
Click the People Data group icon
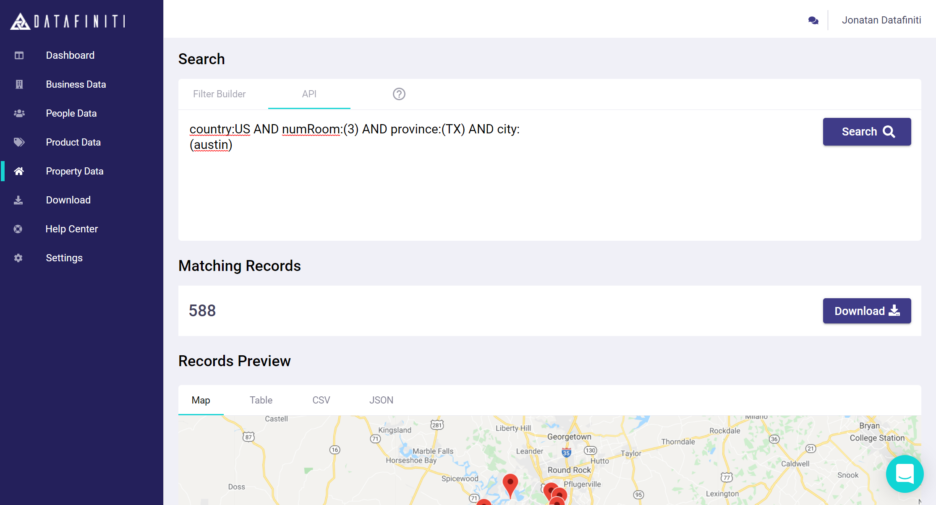pos(19,113)
